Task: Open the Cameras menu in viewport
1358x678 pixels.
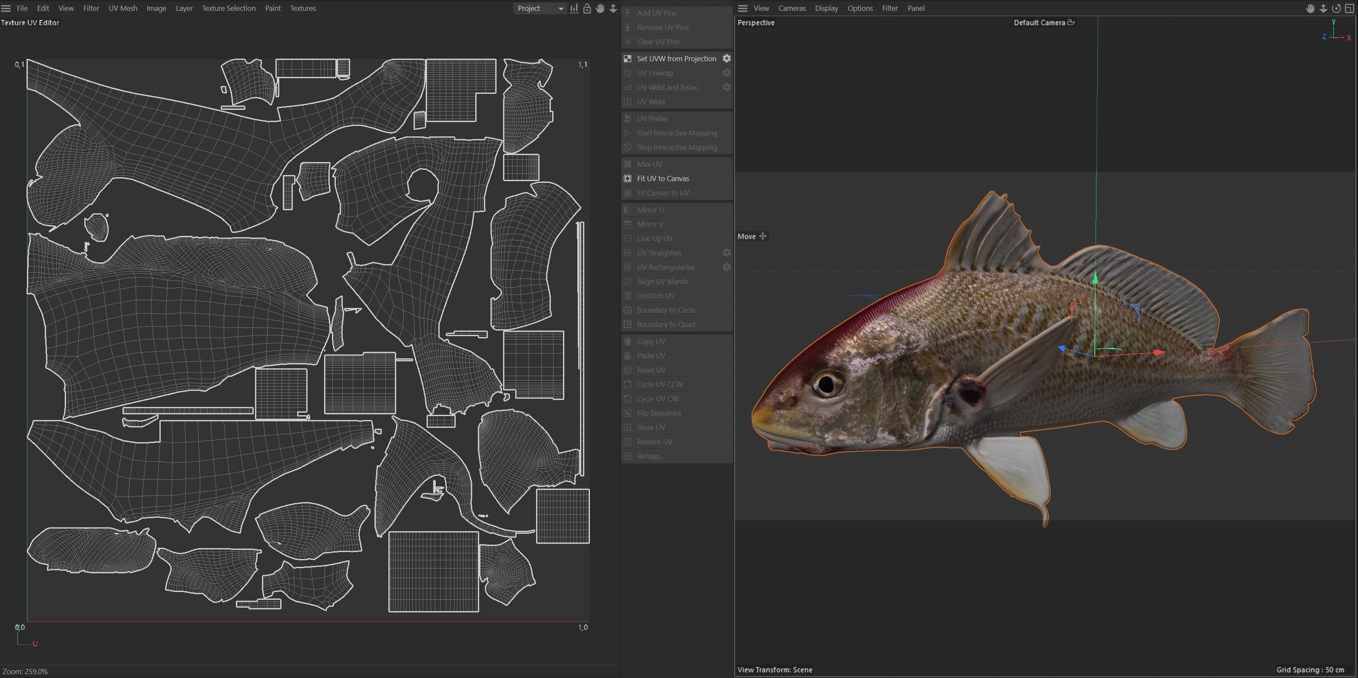Action: tap(792, 8)
